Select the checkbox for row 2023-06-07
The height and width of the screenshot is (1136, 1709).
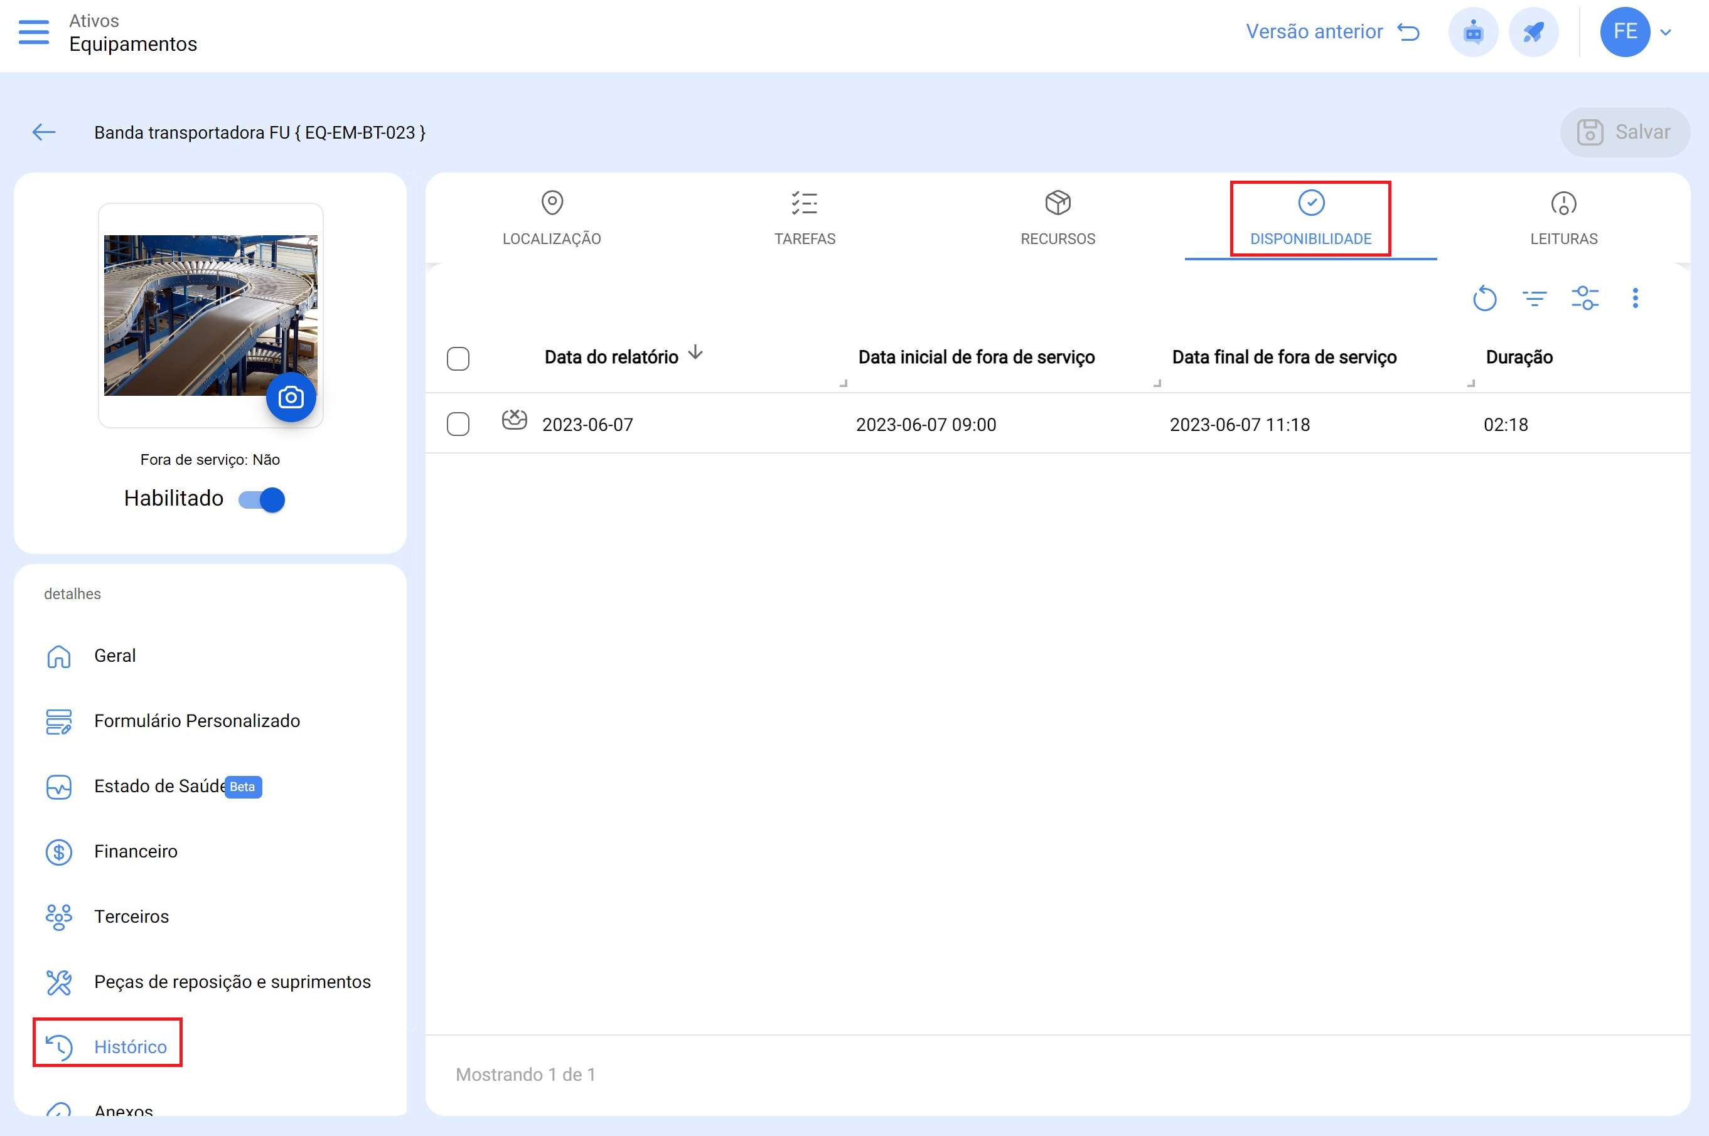point(458,425)
